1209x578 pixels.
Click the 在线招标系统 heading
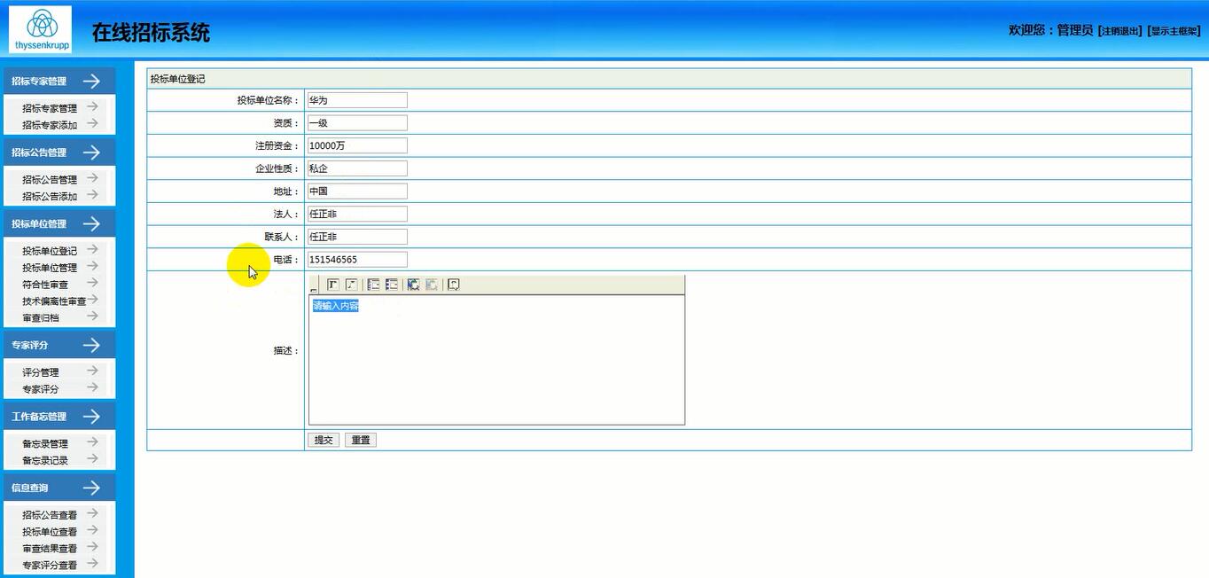(151, 33)
